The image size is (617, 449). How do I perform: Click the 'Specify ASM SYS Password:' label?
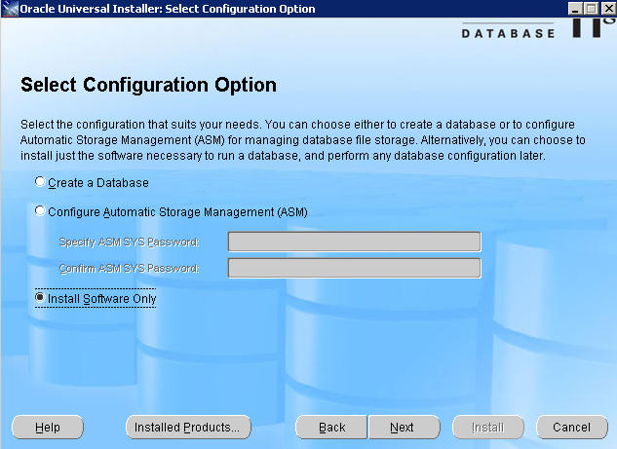[129, 242]
